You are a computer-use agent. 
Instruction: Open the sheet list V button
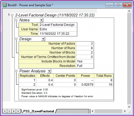(18, 111)
